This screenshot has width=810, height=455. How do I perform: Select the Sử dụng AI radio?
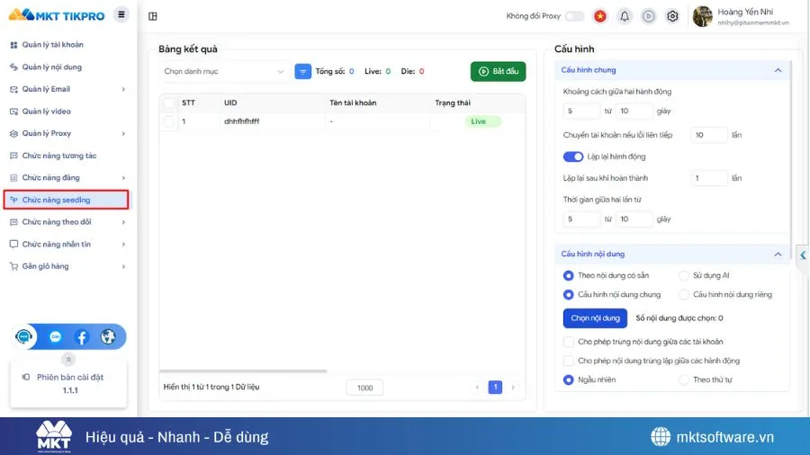(683, 275)
